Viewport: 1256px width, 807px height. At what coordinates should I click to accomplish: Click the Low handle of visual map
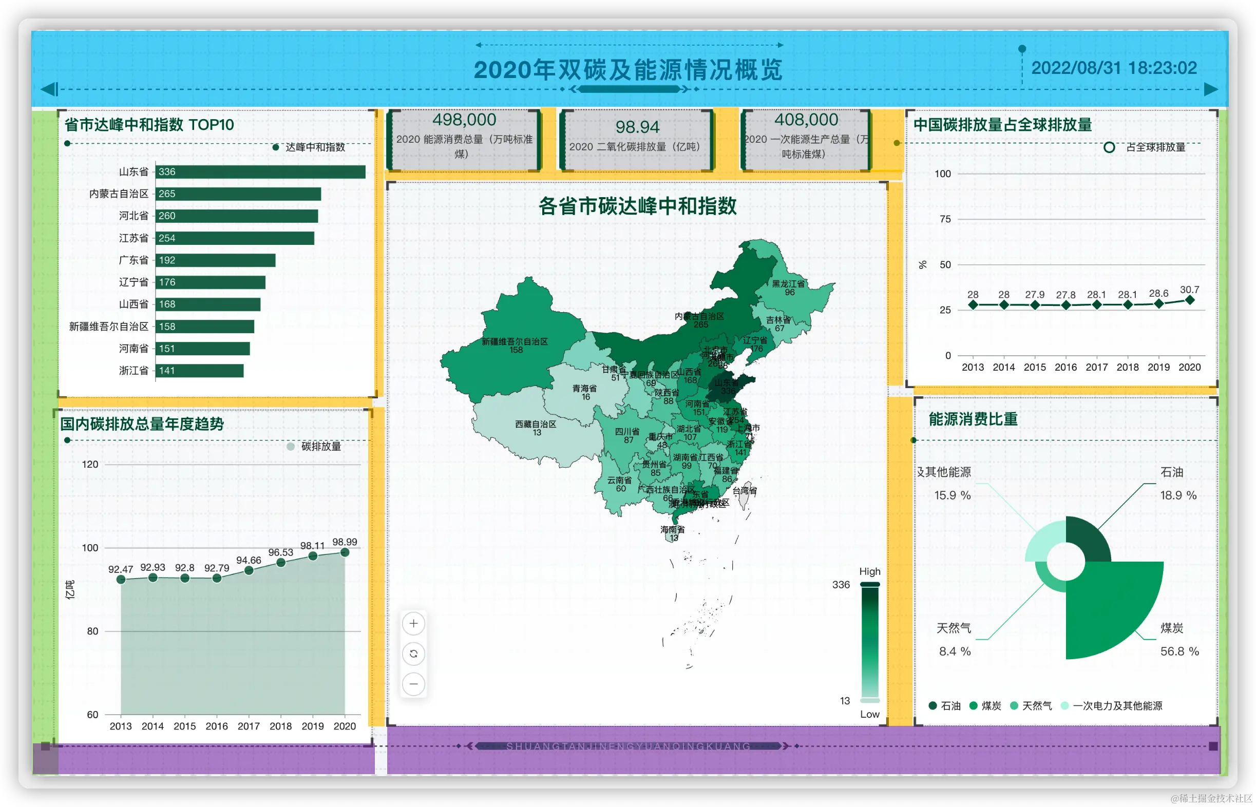point(870,701)
